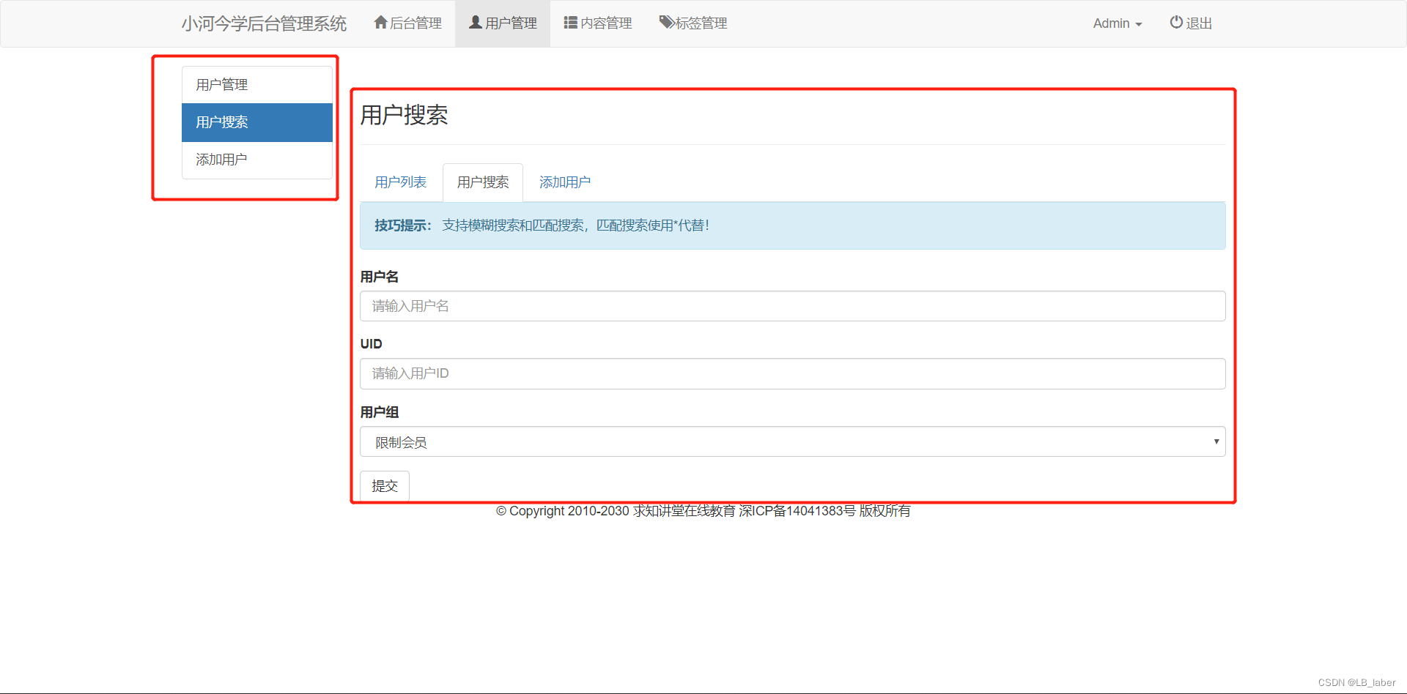The height and width of the screenshot is (694, 1407).
Task: Click the UID field label
Action: (x=371, y=344)
